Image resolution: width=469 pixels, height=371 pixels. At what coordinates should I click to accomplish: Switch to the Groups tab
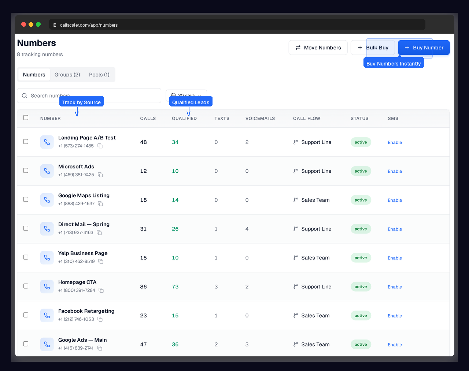[x=67, y=74]
